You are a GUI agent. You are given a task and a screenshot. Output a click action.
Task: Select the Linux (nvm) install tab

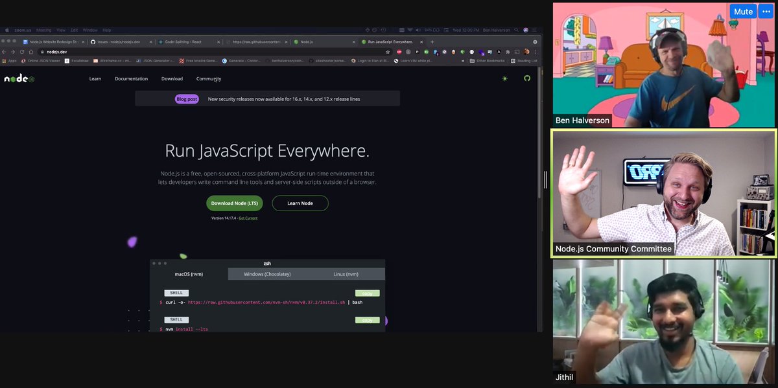pos(346,274)
